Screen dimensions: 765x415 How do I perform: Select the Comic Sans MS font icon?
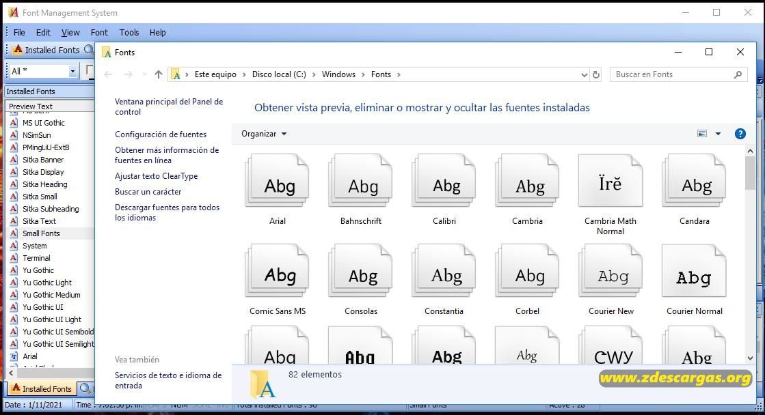[277, 271]
